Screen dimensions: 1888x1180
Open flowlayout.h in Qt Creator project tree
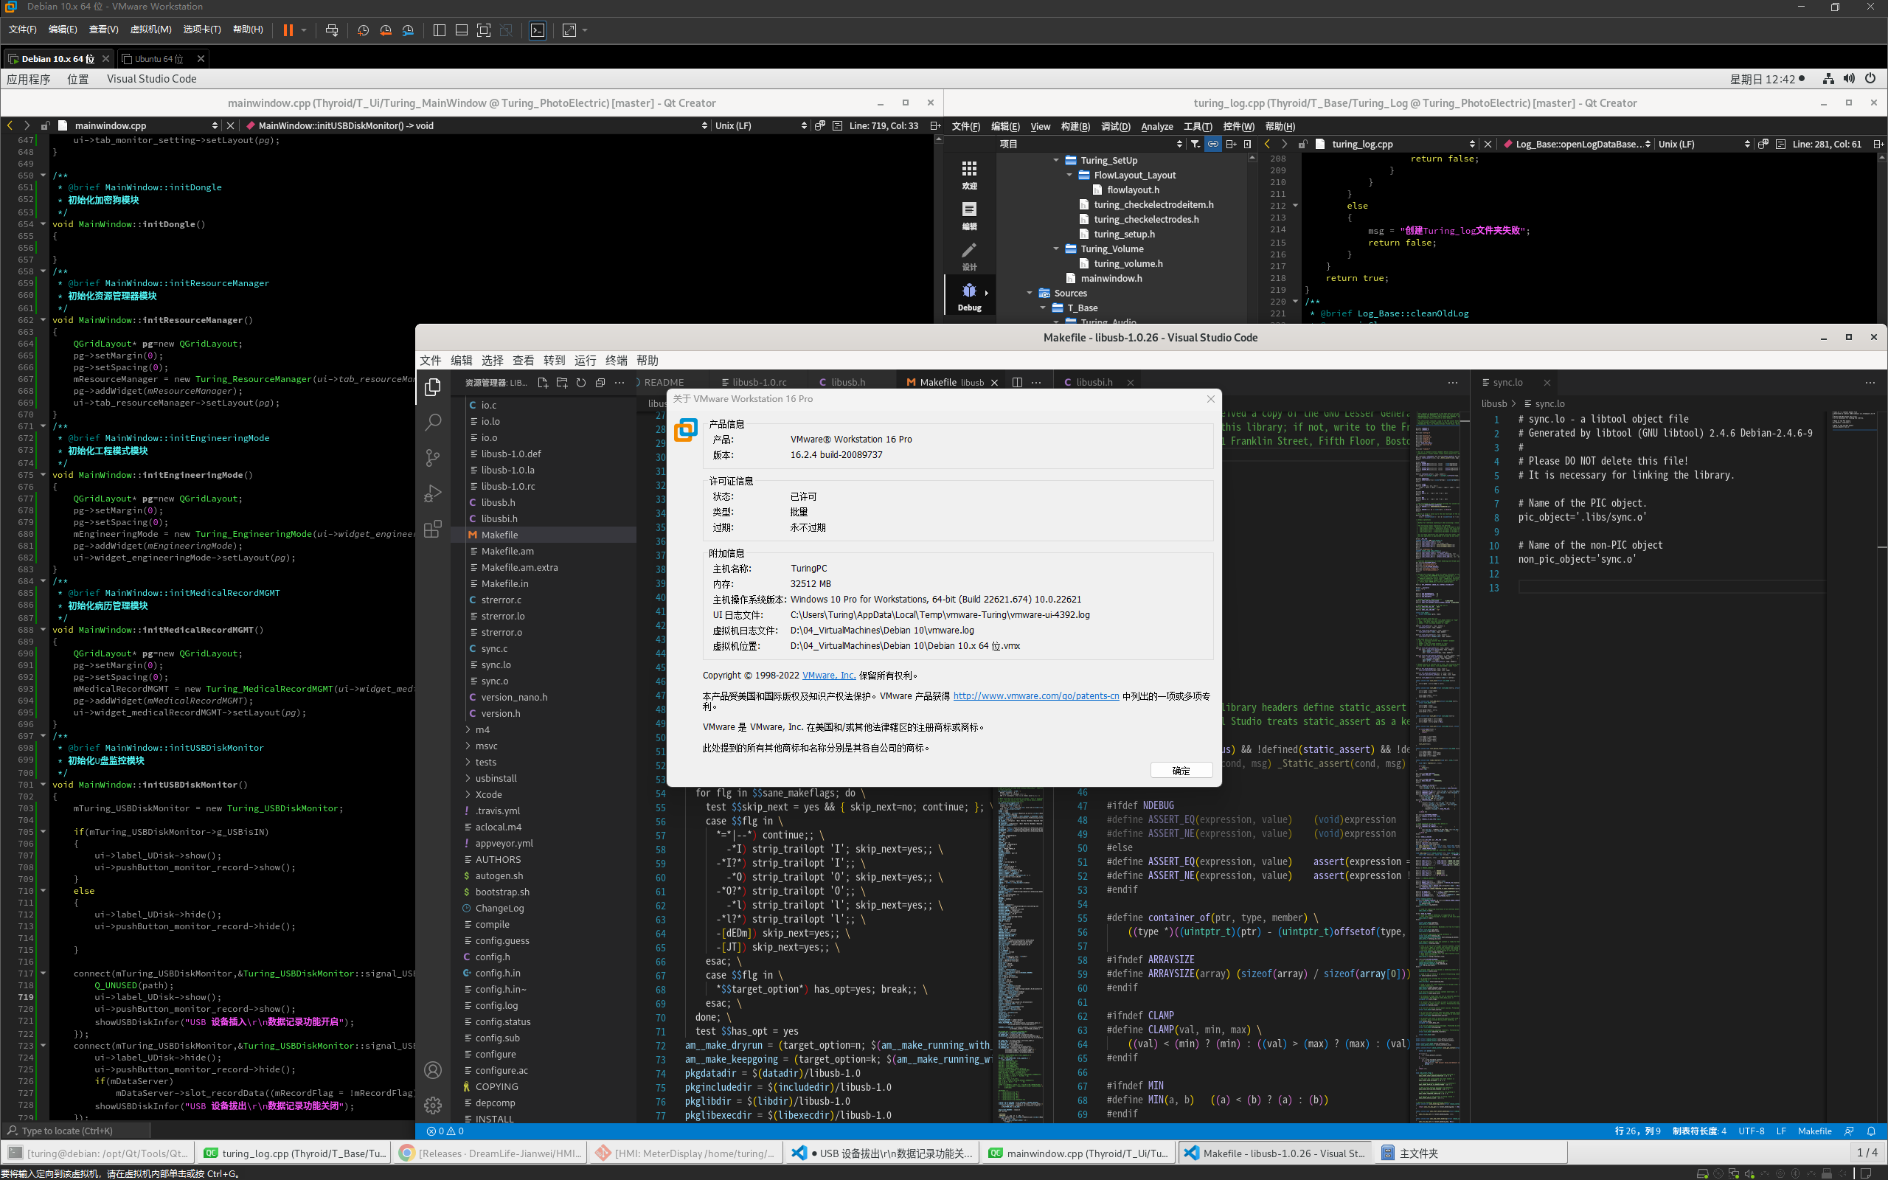pyautogui.click(x=1133, y=190)
